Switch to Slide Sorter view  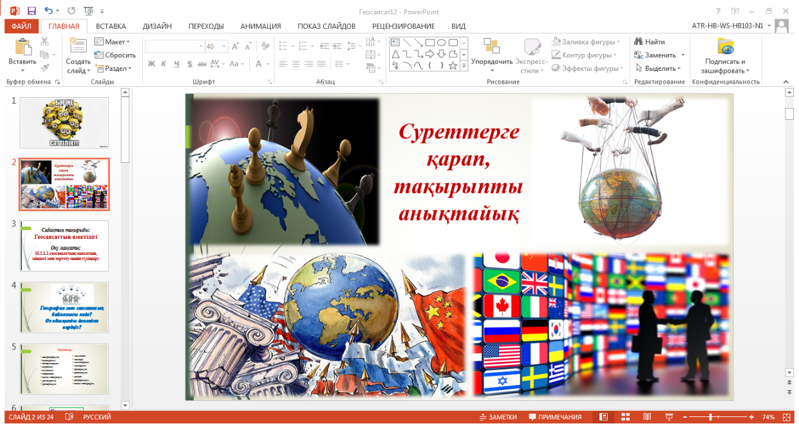pos(625,417)
